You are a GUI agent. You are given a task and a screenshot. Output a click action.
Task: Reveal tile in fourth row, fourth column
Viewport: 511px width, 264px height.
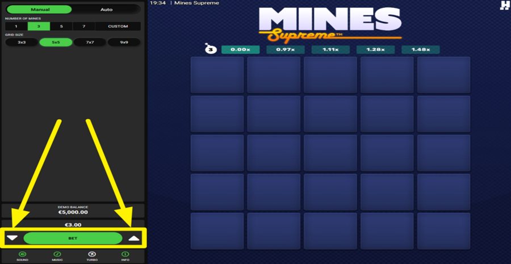tap(387, 192)
